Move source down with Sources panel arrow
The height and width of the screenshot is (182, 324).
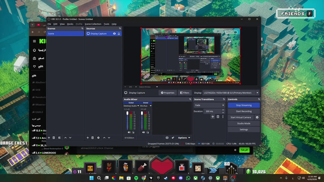pyautogui.click(x=109, y=138)
